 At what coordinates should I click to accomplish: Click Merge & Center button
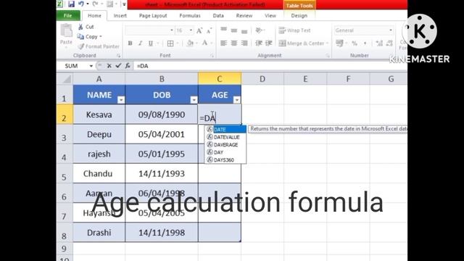tap(302, 43)
